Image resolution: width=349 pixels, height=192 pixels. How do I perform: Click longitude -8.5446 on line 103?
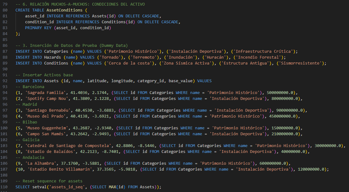[146, 145]
